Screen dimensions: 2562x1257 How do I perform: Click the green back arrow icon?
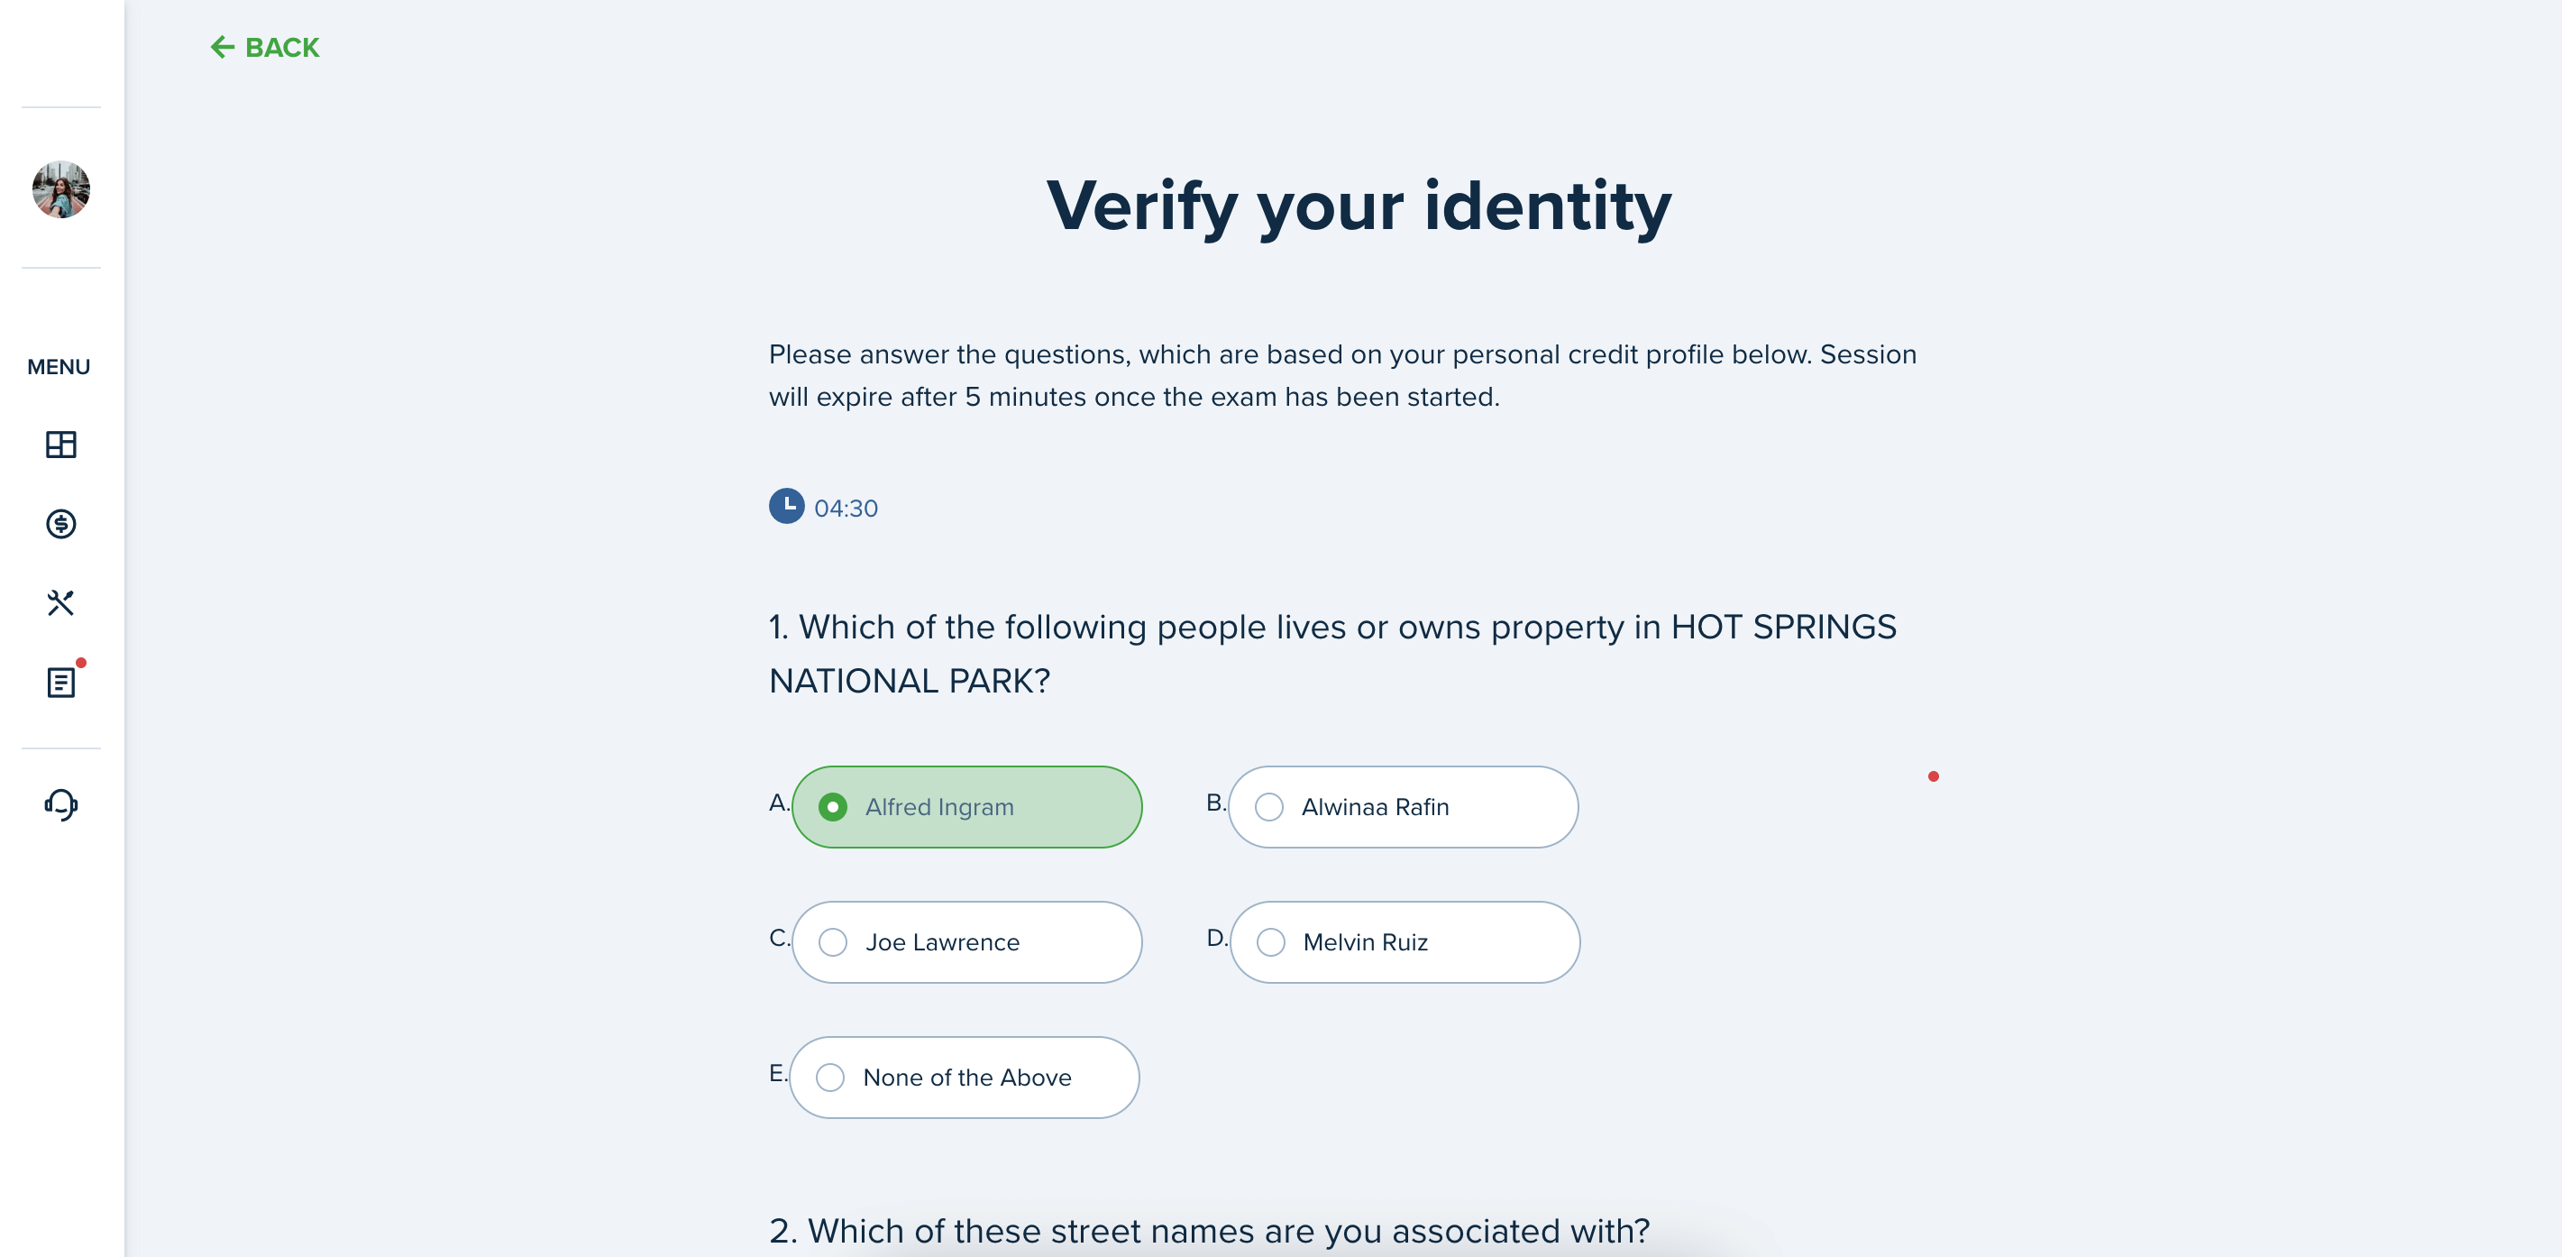(x=222, y=47)
